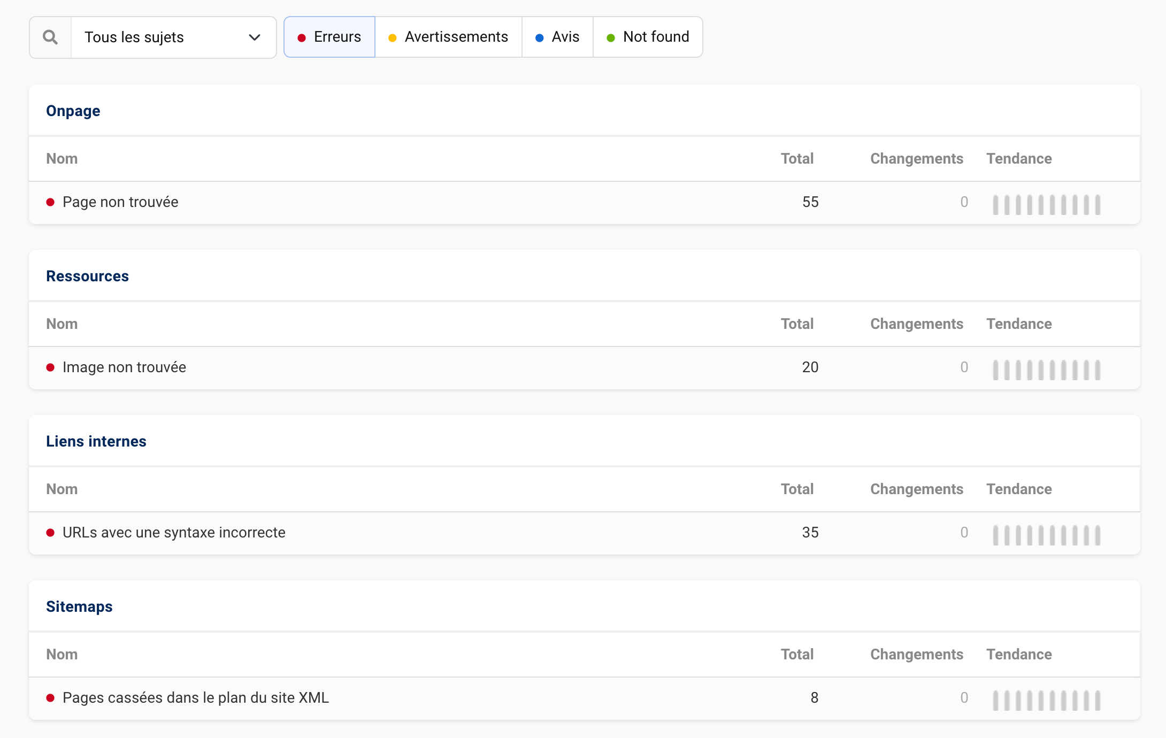Open URLs avec une syntaxe incorrecte row
This screenshot has height=738, width=1166.
click(x=584, y=533)
